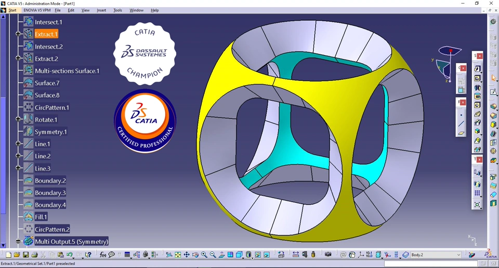Open the Window menu
The height and width of the screenshot is (268, 499).
(136, 10)
